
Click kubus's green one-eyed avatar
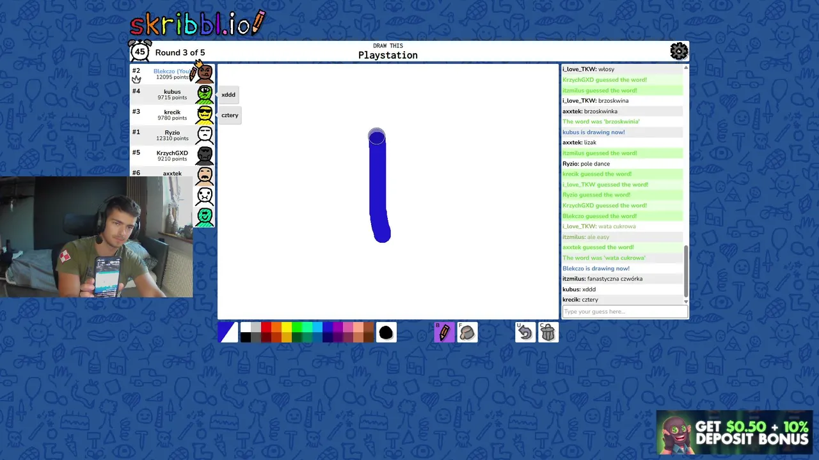pos(205,95)
